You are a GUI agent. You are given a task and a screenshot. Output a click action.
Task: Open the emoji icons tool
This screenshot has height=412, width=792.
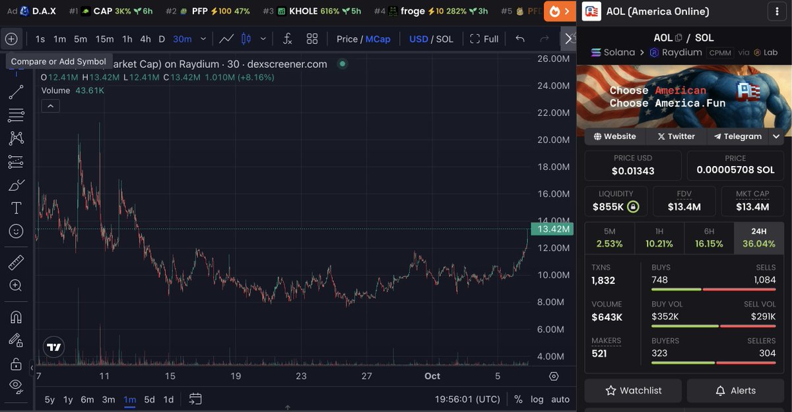pyautogui.click(x=16, y=231)
